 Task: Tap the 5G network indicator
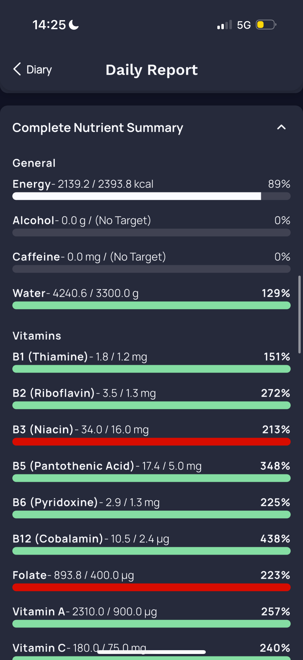click(x=244, y=25)
